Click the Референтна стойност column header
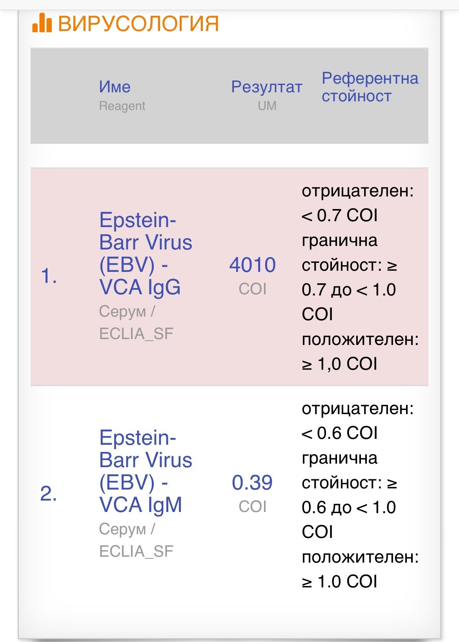The height and width of the screenshot is (642, 459). [370, 87]
